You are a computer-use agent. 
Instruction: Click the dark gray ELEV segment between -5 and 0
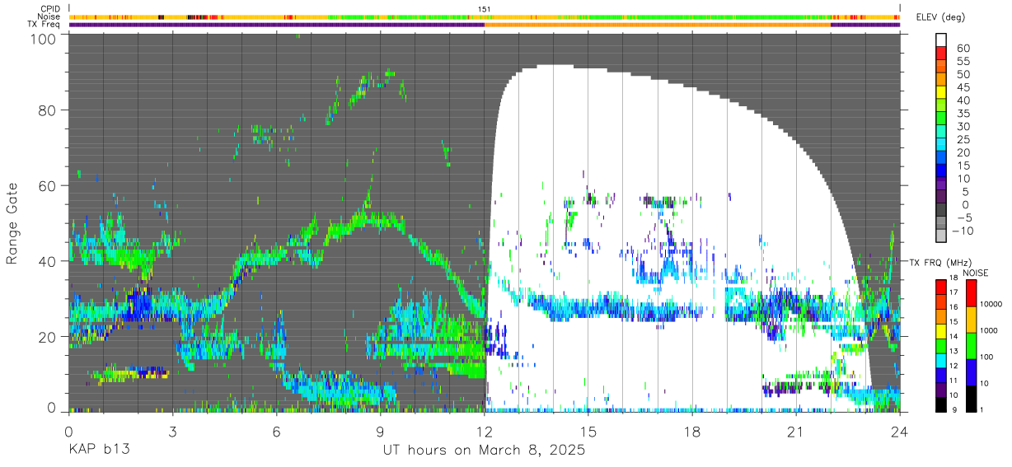(x=942, y=210)
